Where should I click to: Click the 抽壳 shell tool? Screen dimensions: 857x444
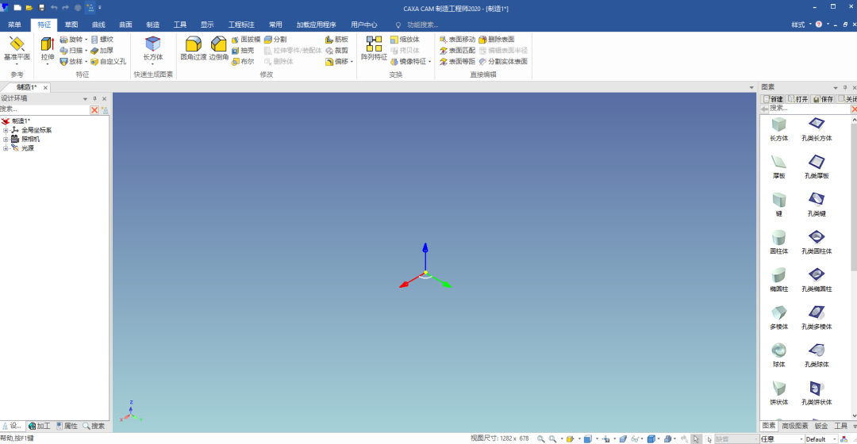pos(243,50)
